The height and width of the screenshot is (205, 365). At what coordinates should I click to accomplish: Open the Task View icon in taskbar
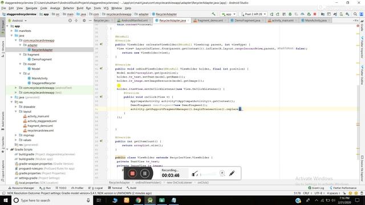[x=99, y=200]
